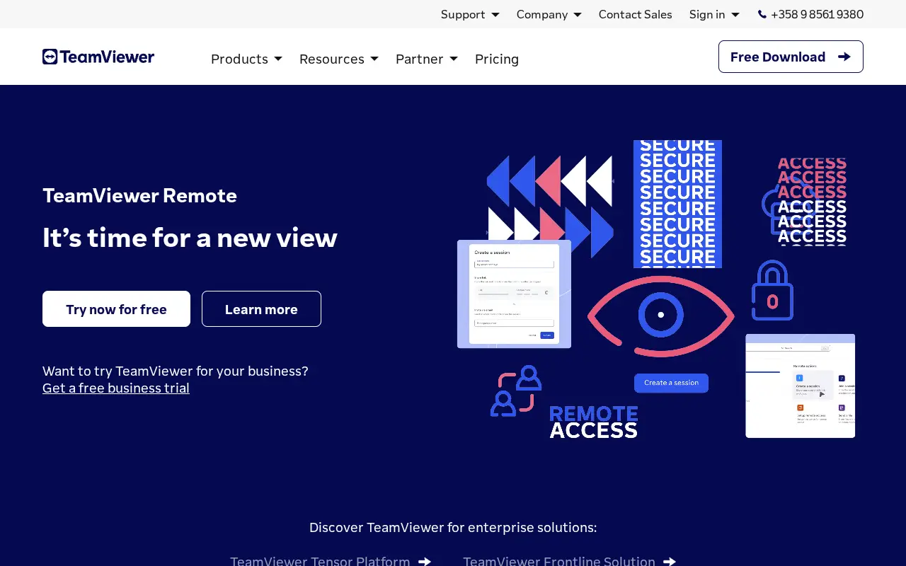The image size is (906, 566).
Task: Expand the Resources menu
Action: coord(339,59)
